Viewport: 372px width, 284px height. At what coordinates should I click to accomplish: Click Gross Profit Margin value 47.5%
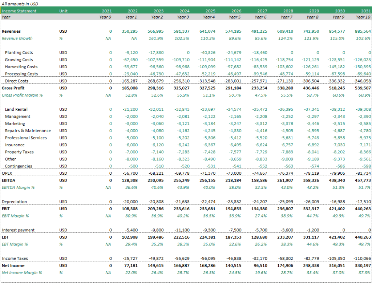click(x=260, y=96)
